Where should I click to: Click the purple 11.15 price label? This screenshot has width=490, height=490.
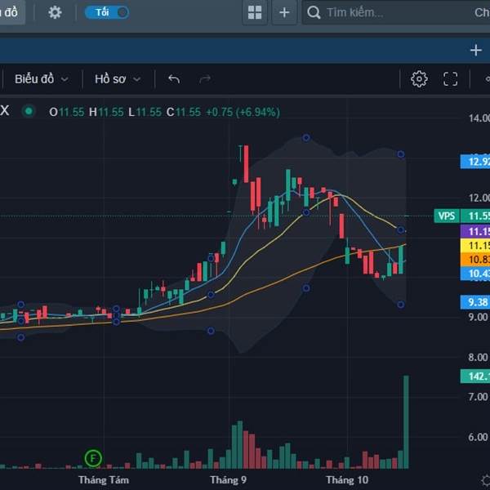pyautogui.click(x=475, y=232)
